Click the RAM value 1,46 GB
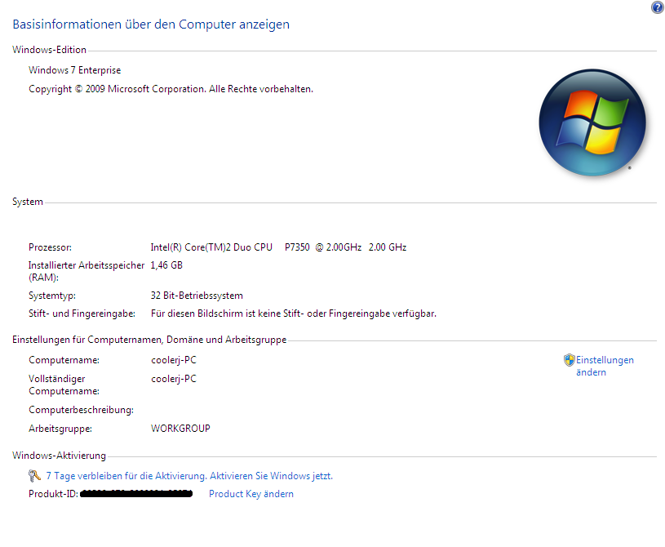Screen dimensions: 665x547 pos(166,265)
